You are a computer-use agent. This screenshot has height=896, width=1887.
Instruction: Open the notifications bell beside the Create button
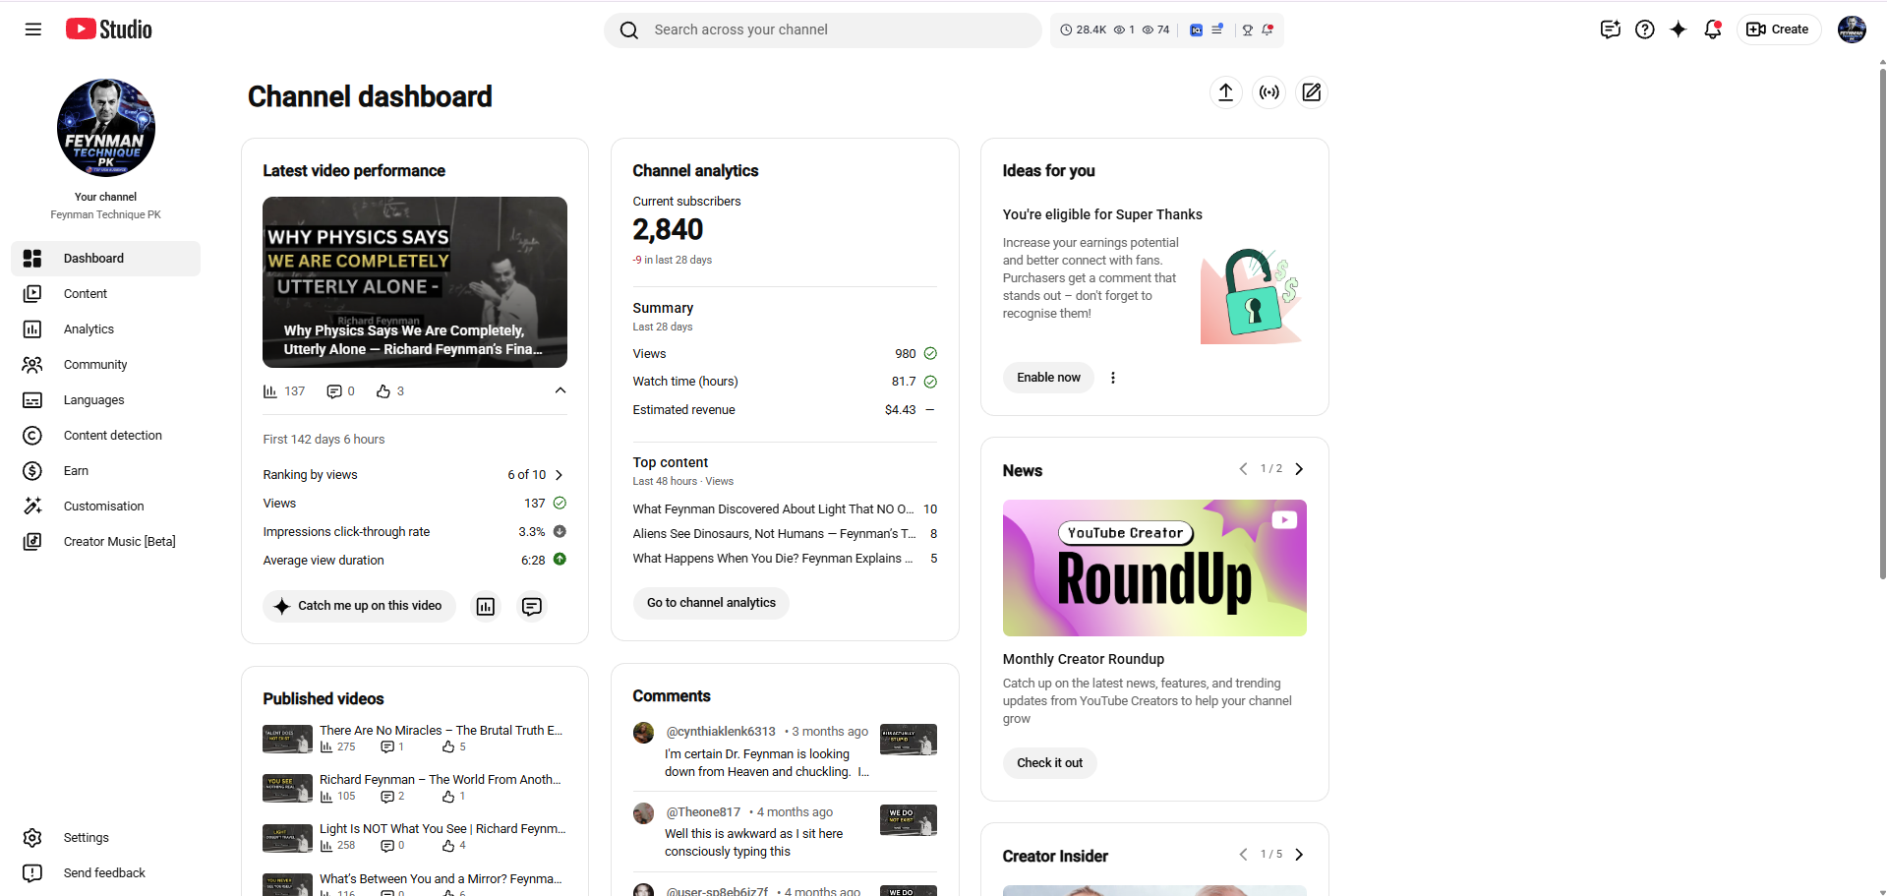coord(1713,30)
